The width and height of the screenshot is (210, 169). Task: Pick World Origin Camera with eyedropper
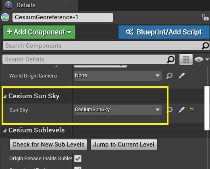coord(181,76)
